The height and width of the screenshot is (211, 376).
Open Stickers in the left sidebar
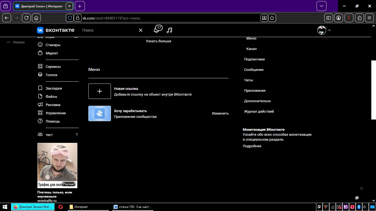click(x=53, y=45)
